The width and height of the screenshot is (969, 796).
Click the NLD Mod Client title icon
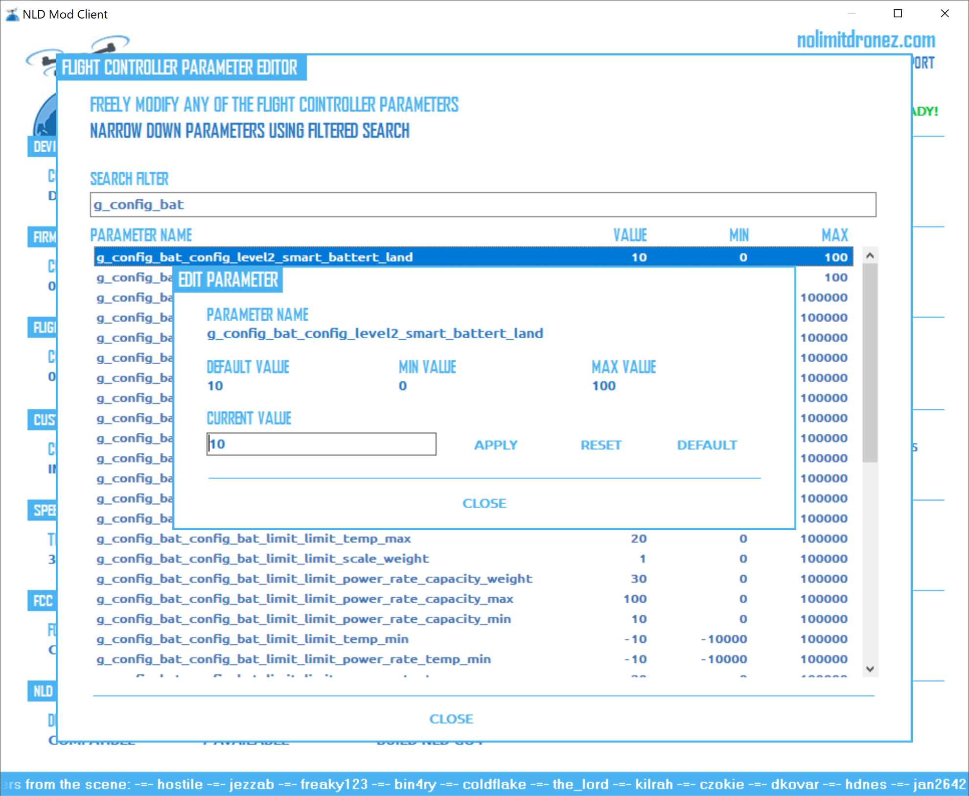point(12,14)
